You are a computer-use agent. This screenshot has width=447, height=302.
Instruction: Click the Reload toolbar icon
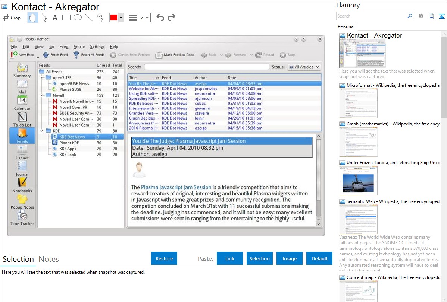(x=258, y=55)
